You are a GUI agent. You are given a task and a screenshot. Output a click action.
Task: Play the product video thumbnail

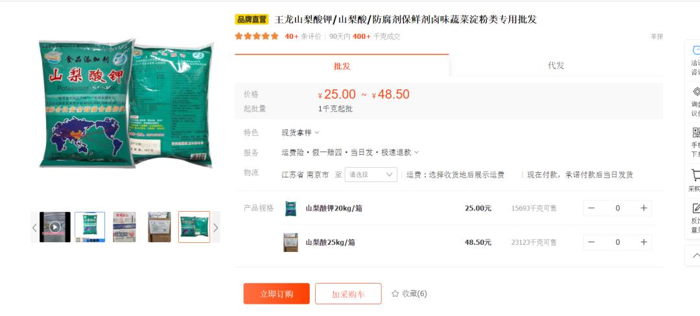coord(55,227)
